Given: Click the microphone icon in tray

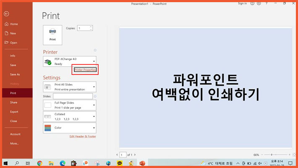Looking at the screenshot, I should click(x=243, y=163).
